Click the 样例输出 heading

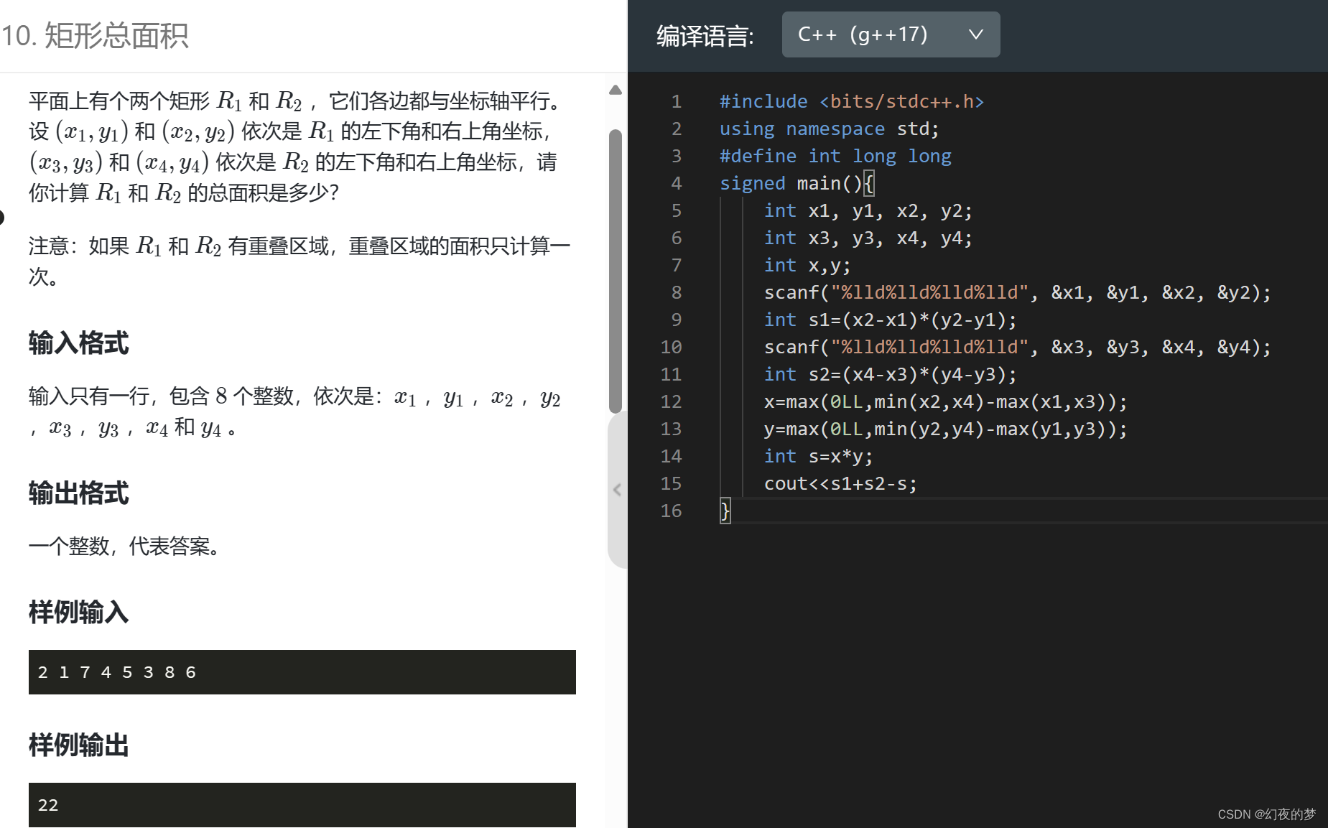(79, 745)
